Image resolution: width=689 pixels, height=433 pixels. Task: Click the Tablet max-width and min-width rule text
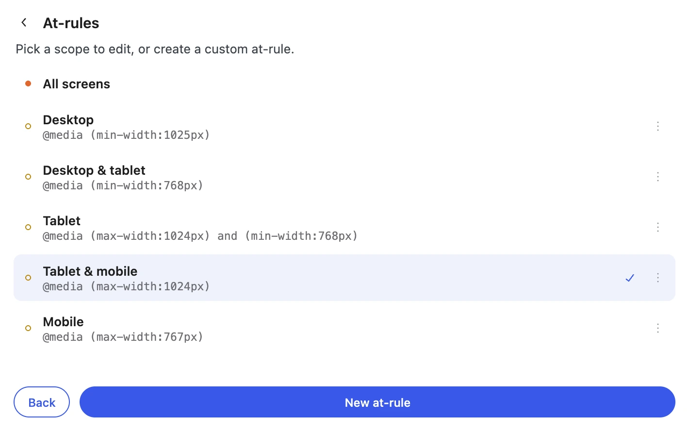[200, 236]
